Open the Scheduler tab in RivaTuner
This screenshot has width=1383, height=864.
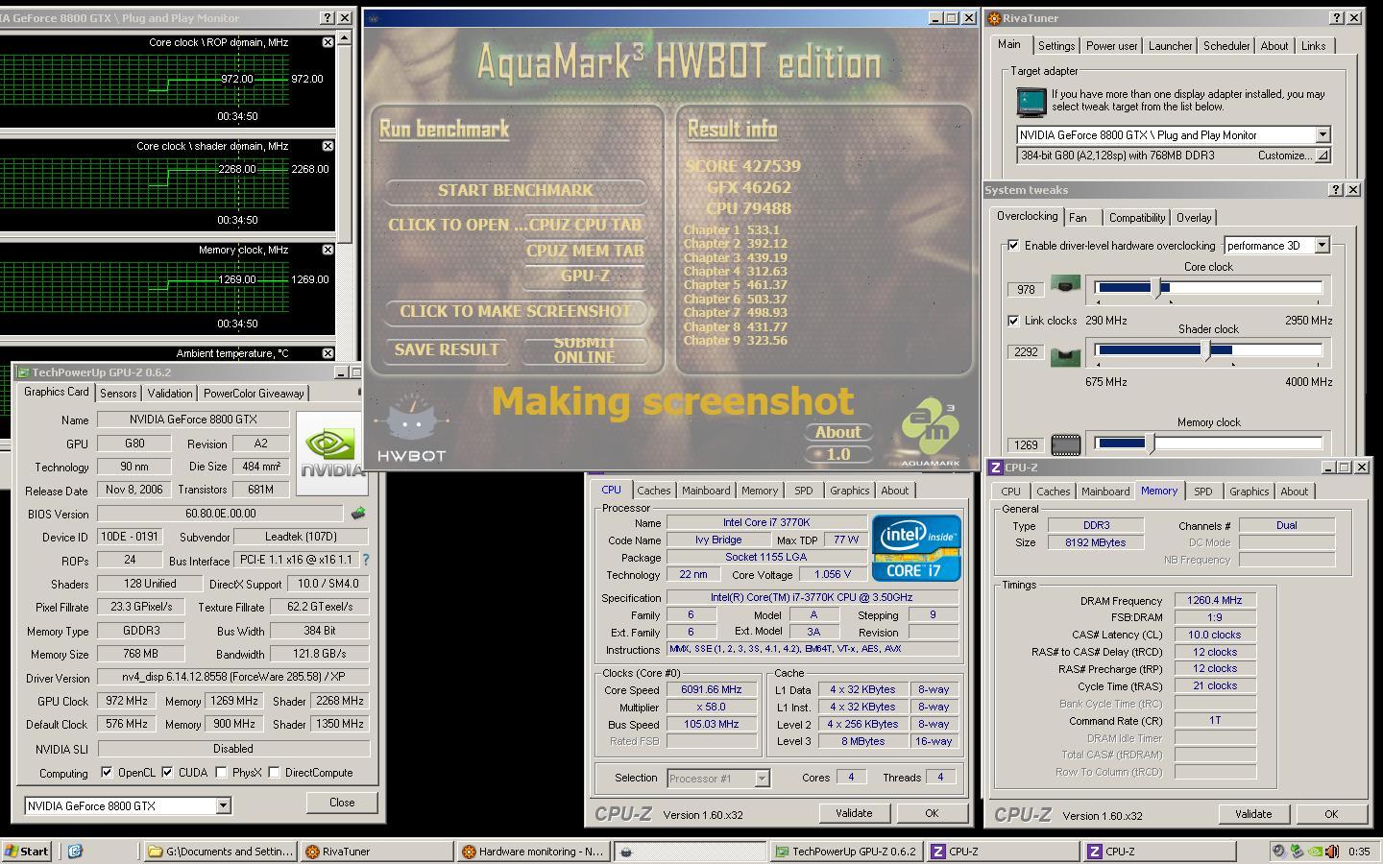1226,46
